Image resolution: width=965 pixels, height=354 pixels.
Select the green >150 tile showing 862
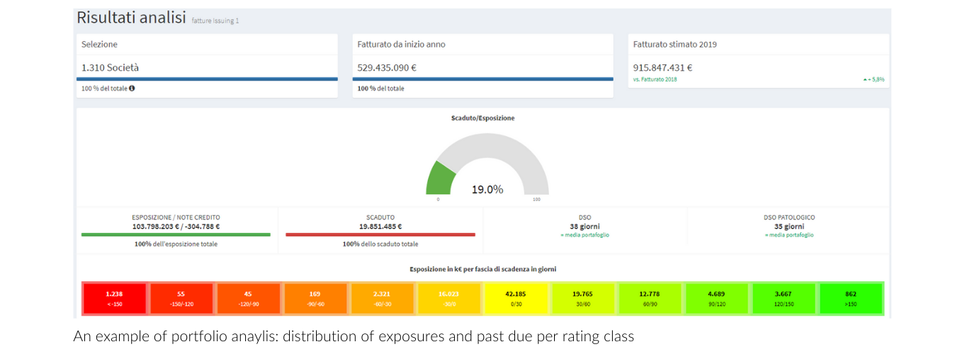[x=851, y=299]
